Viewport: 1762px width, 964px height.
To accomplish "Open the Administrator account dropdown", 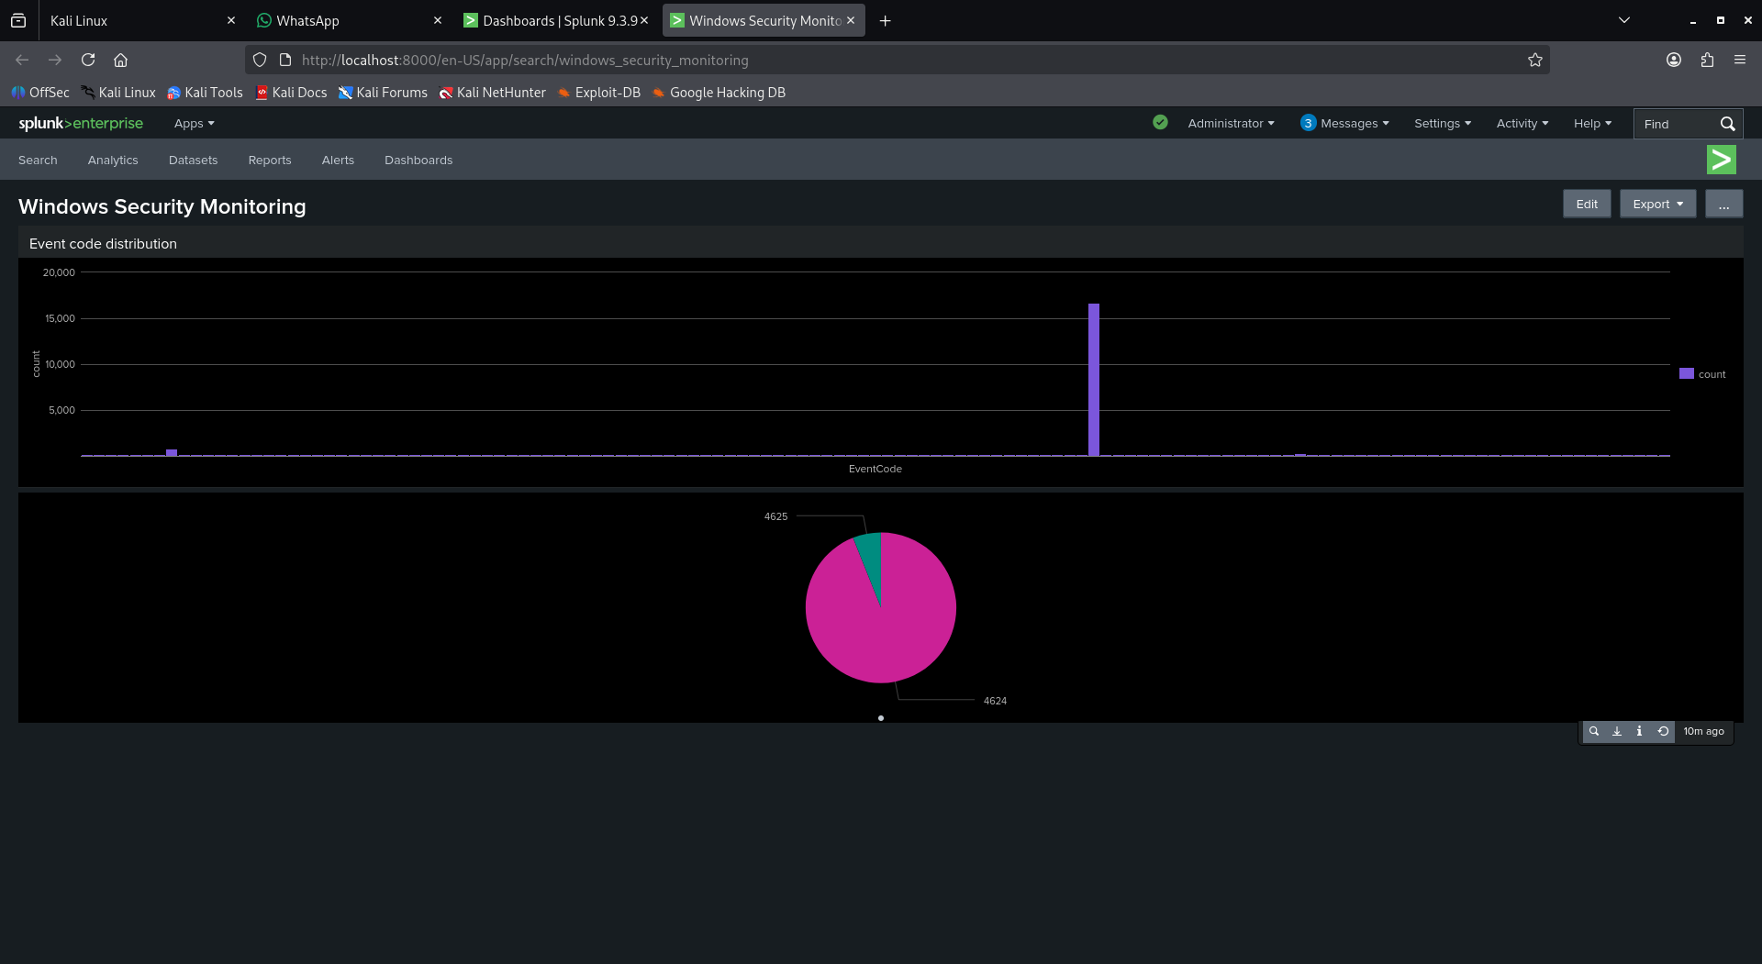I will [x=1230, y=123].
